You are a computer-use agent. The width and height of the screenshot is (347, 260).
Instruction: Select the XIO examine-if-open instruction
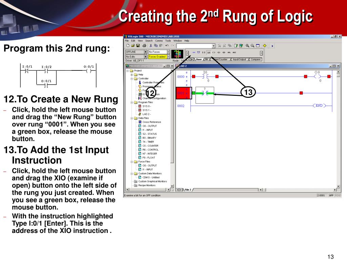(209, 52)
